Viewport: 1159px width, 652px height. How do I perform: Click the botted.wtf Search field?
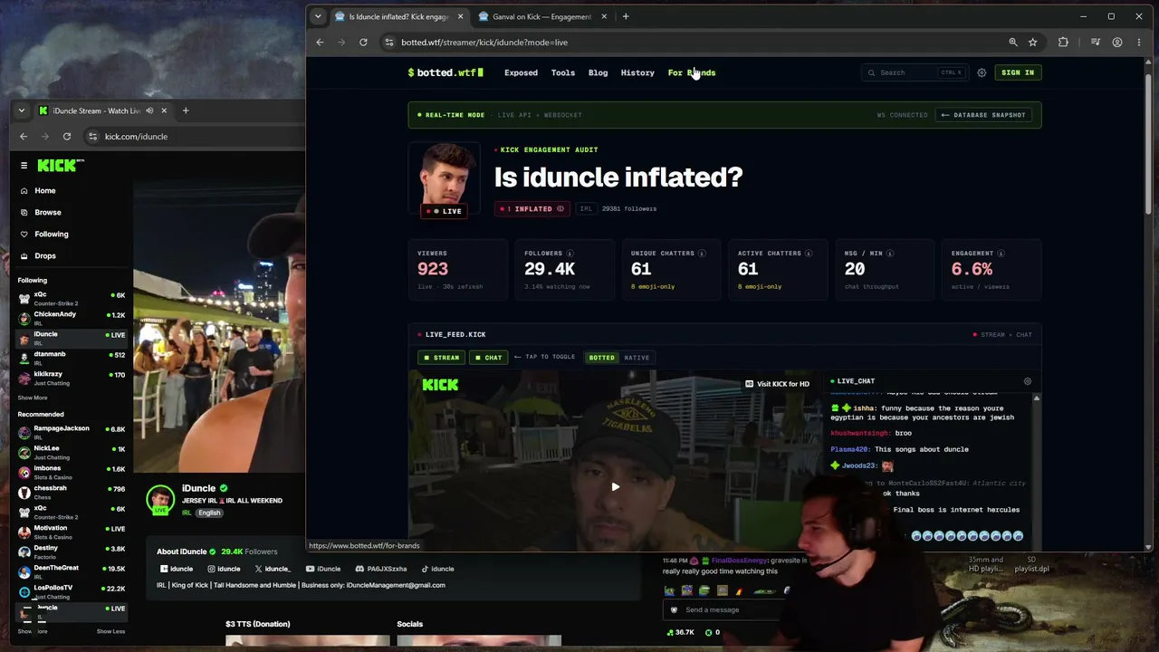click(x=914, y=72)
